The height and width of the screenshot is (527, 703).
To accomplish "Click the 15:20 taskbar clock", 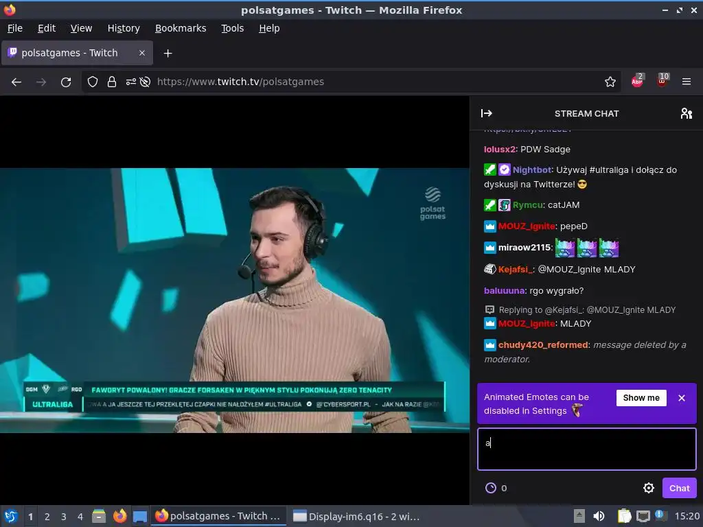I will tap(687, 516).
